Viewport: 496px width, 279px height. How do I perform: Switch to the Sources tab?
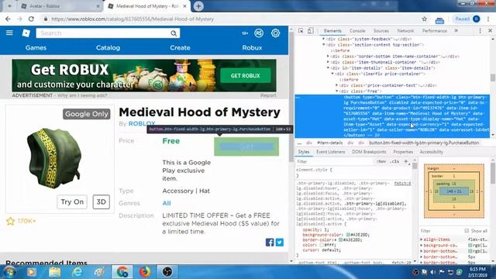pyautogui.click(x=381, y=31)
